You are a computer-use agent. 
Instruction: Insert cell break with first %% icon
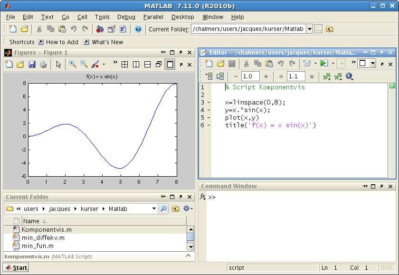(327, 76)
